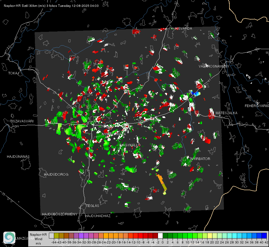The height and width of the screenshot is (247, 269).
Task: Click the VÁSÁROSNAMÉNY town label
Action: click(214, 66)
